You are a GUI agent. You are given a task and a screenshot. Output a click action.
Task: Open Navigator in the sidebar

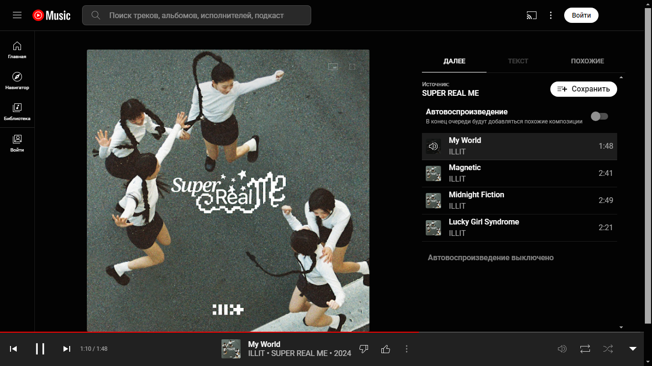[17, 81]
